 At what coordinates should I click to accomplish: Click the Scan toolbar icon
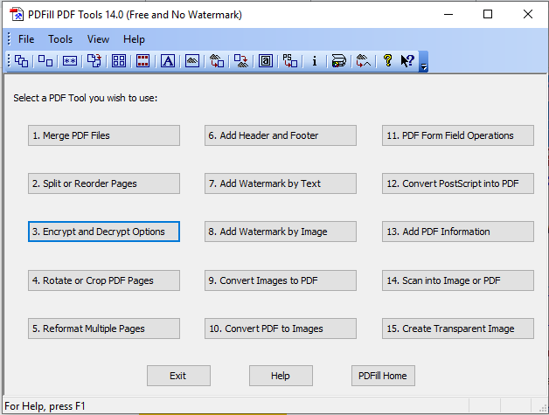pyautogui.click(x=338, y=61)
